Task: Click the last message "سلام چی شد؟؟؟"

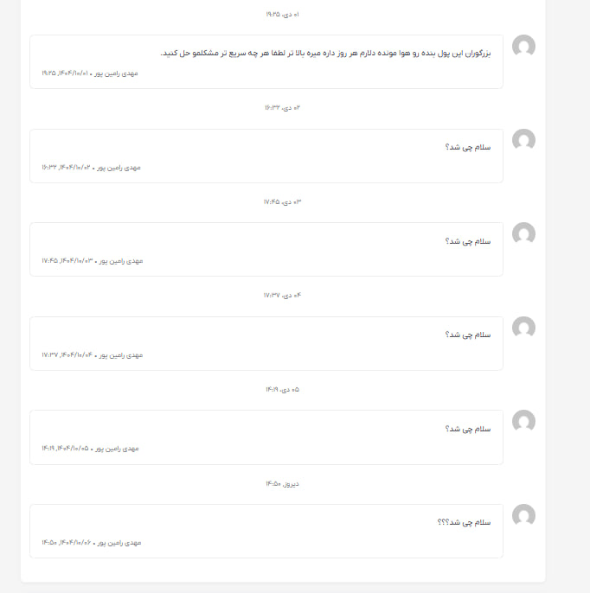Action: click(465, 522)
